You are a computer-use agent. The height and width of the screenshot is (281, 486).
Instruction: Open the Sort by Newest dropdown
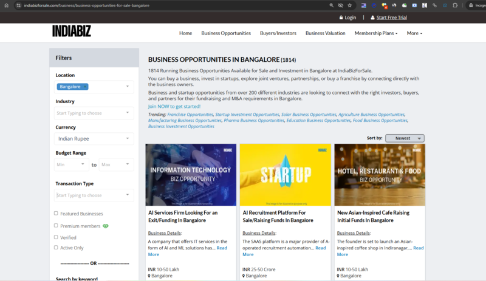(x=405, y=138)
